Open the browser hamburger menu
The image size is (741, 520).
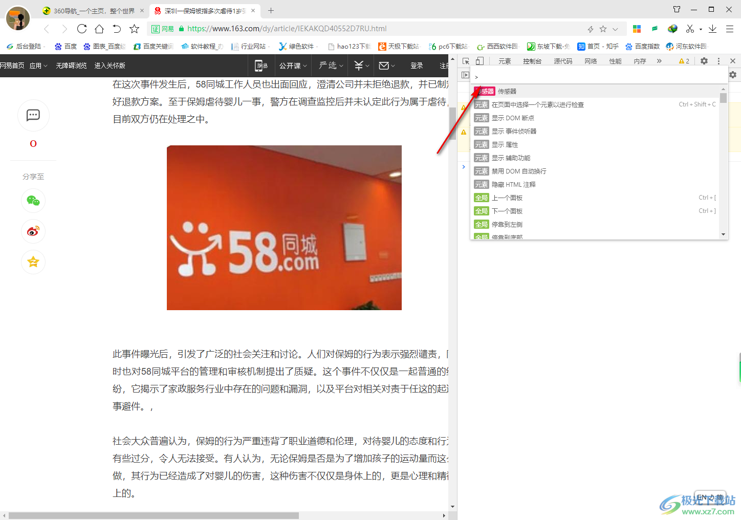pos(730,29)
